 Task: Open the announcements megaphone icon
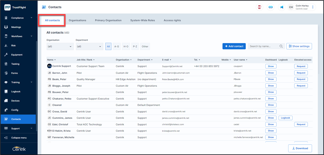pos(282,7)
